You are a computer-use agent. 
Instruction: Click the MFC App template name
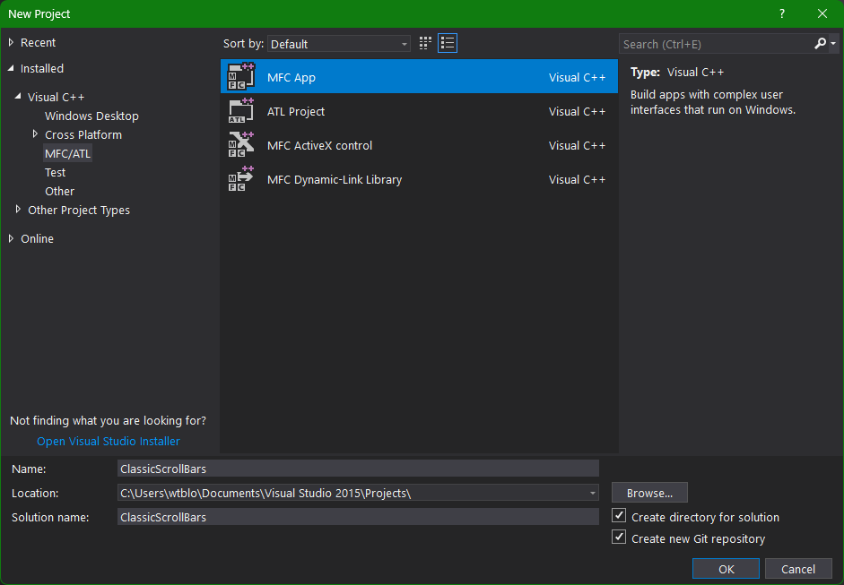(291, 77)
